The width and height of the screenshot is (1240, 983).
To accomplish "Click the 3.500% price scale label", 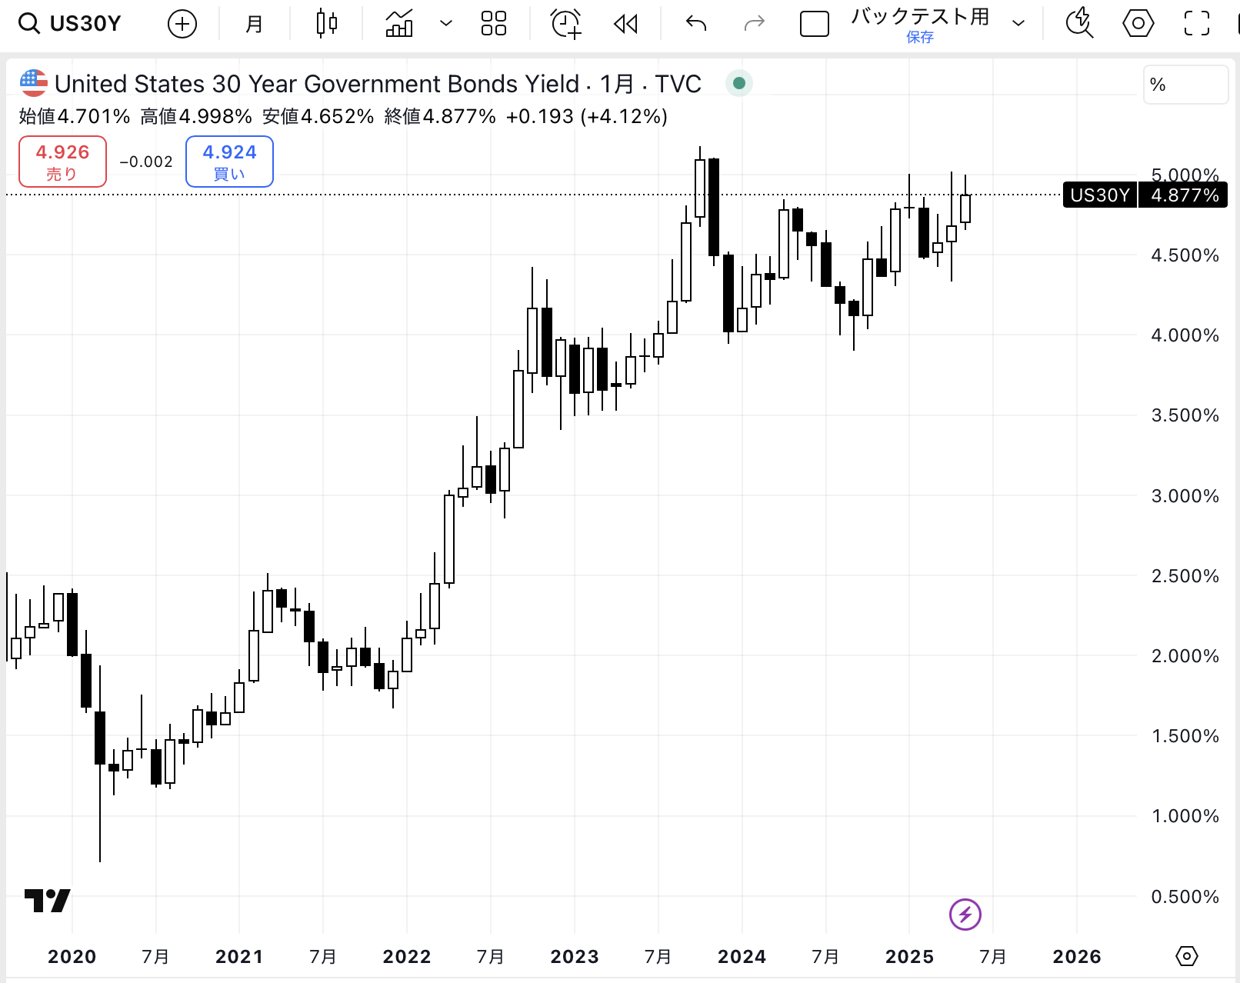I will [1185, 415].
